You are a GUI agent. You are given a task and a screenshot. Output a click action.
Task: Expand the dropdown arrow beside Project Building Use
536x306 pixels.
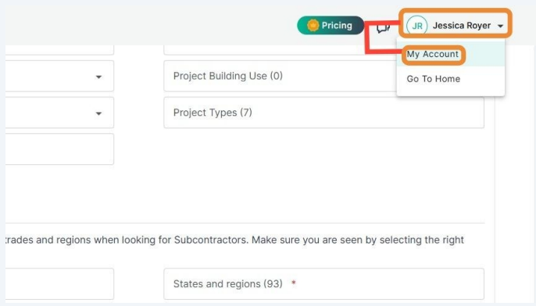(x=98, y=77)
